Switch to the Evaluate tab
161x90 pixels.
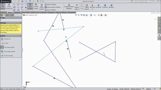click(43, 12)
